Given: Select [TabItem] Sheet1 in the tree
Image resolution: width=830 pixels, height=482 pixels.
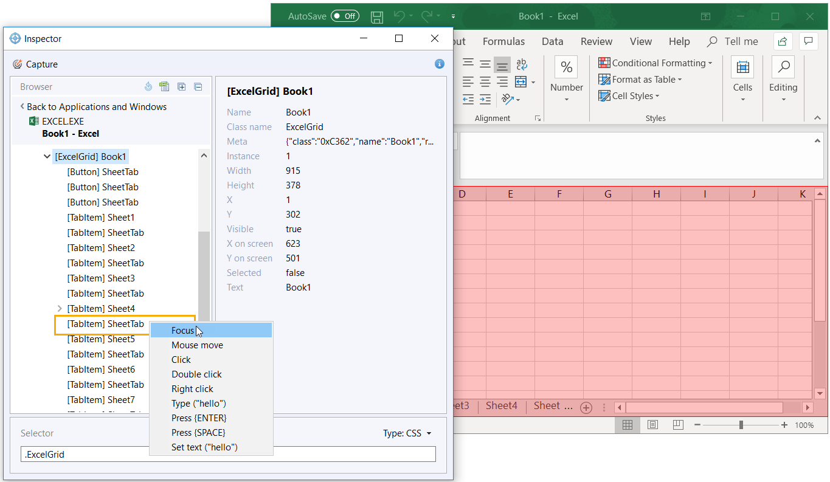Looking at the screenshot, I should 101,218.
